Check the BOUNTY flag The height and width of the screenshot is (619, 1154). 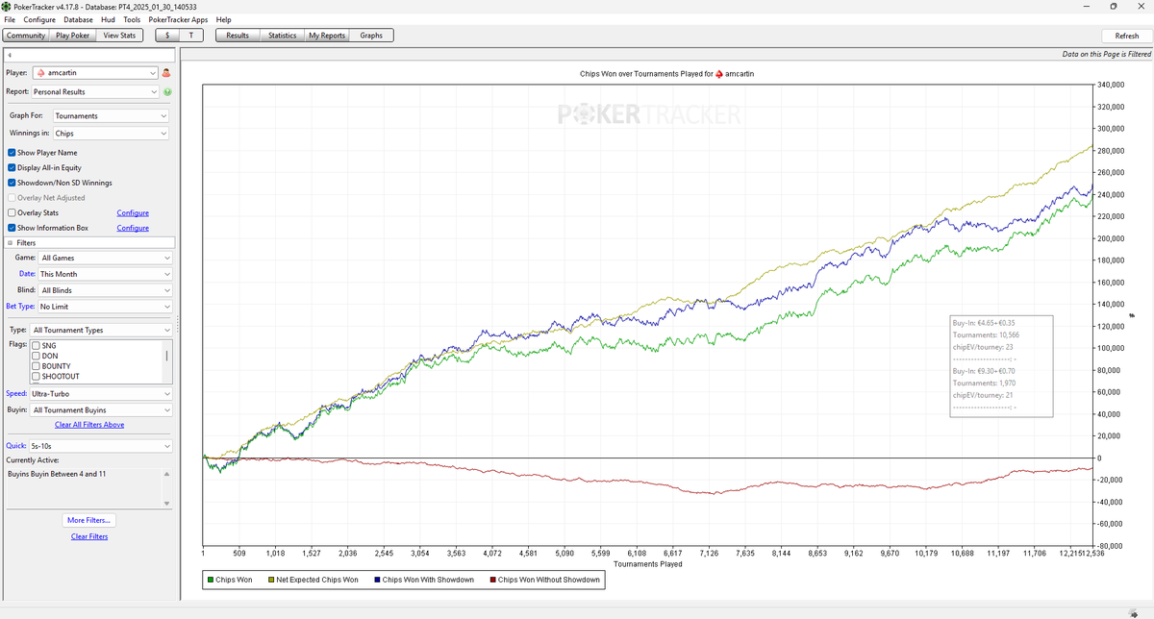click(37, 366)
